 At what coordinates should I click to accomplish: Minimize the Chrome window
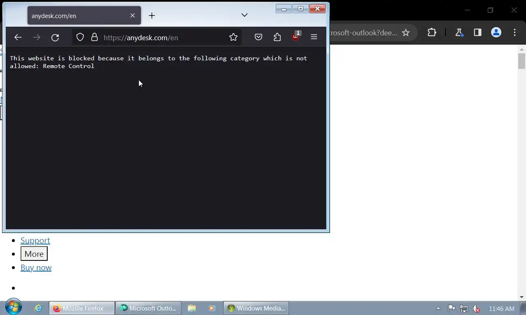click(467, 10)
